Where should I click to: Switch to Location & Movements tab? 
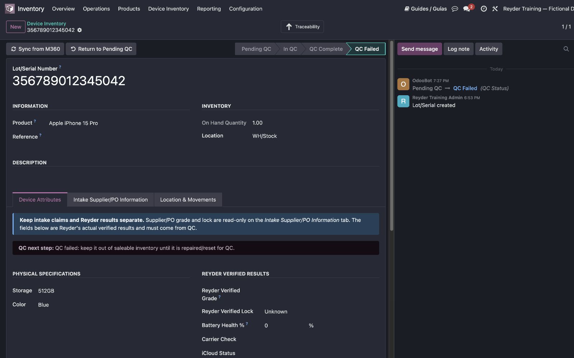coord(188,200)
